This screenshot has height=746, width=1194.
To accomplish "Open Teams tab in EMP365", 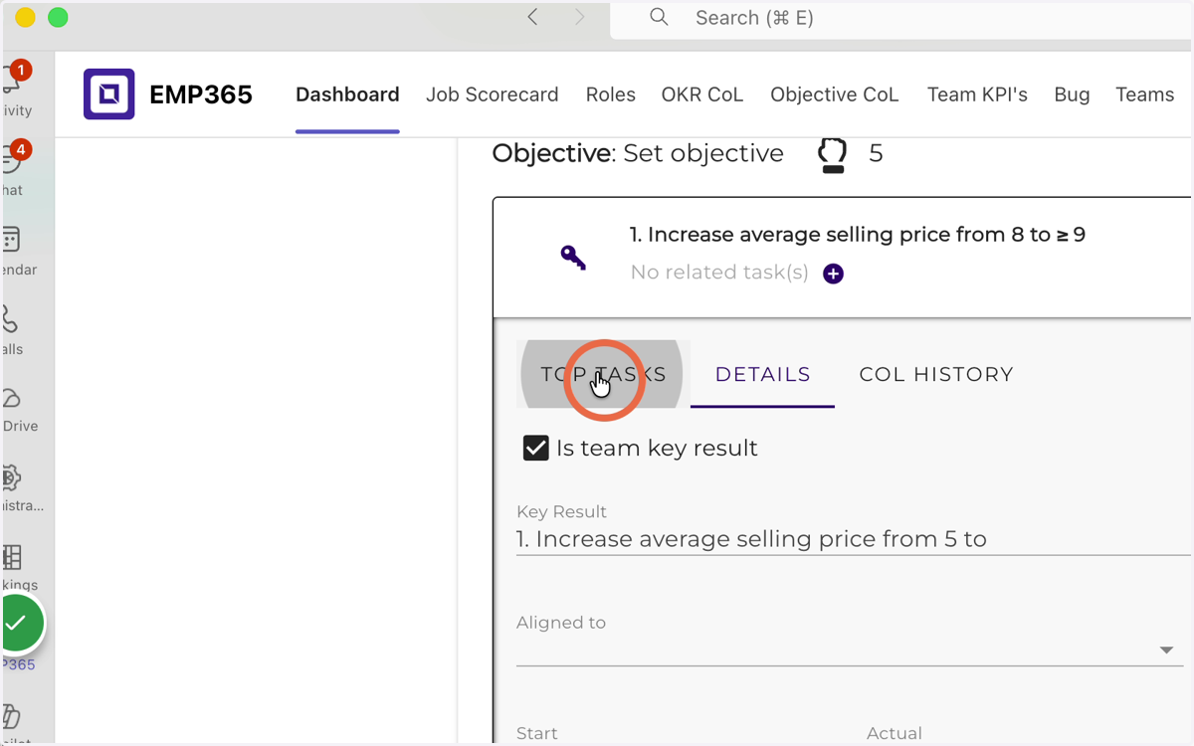I will coord(1145,94).
